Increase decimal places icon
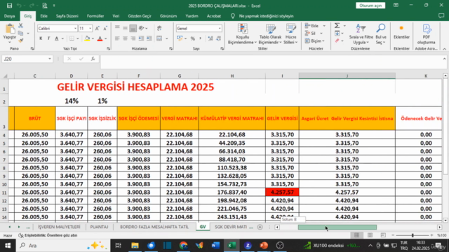The image size is (449, 252). coord(210,38)
